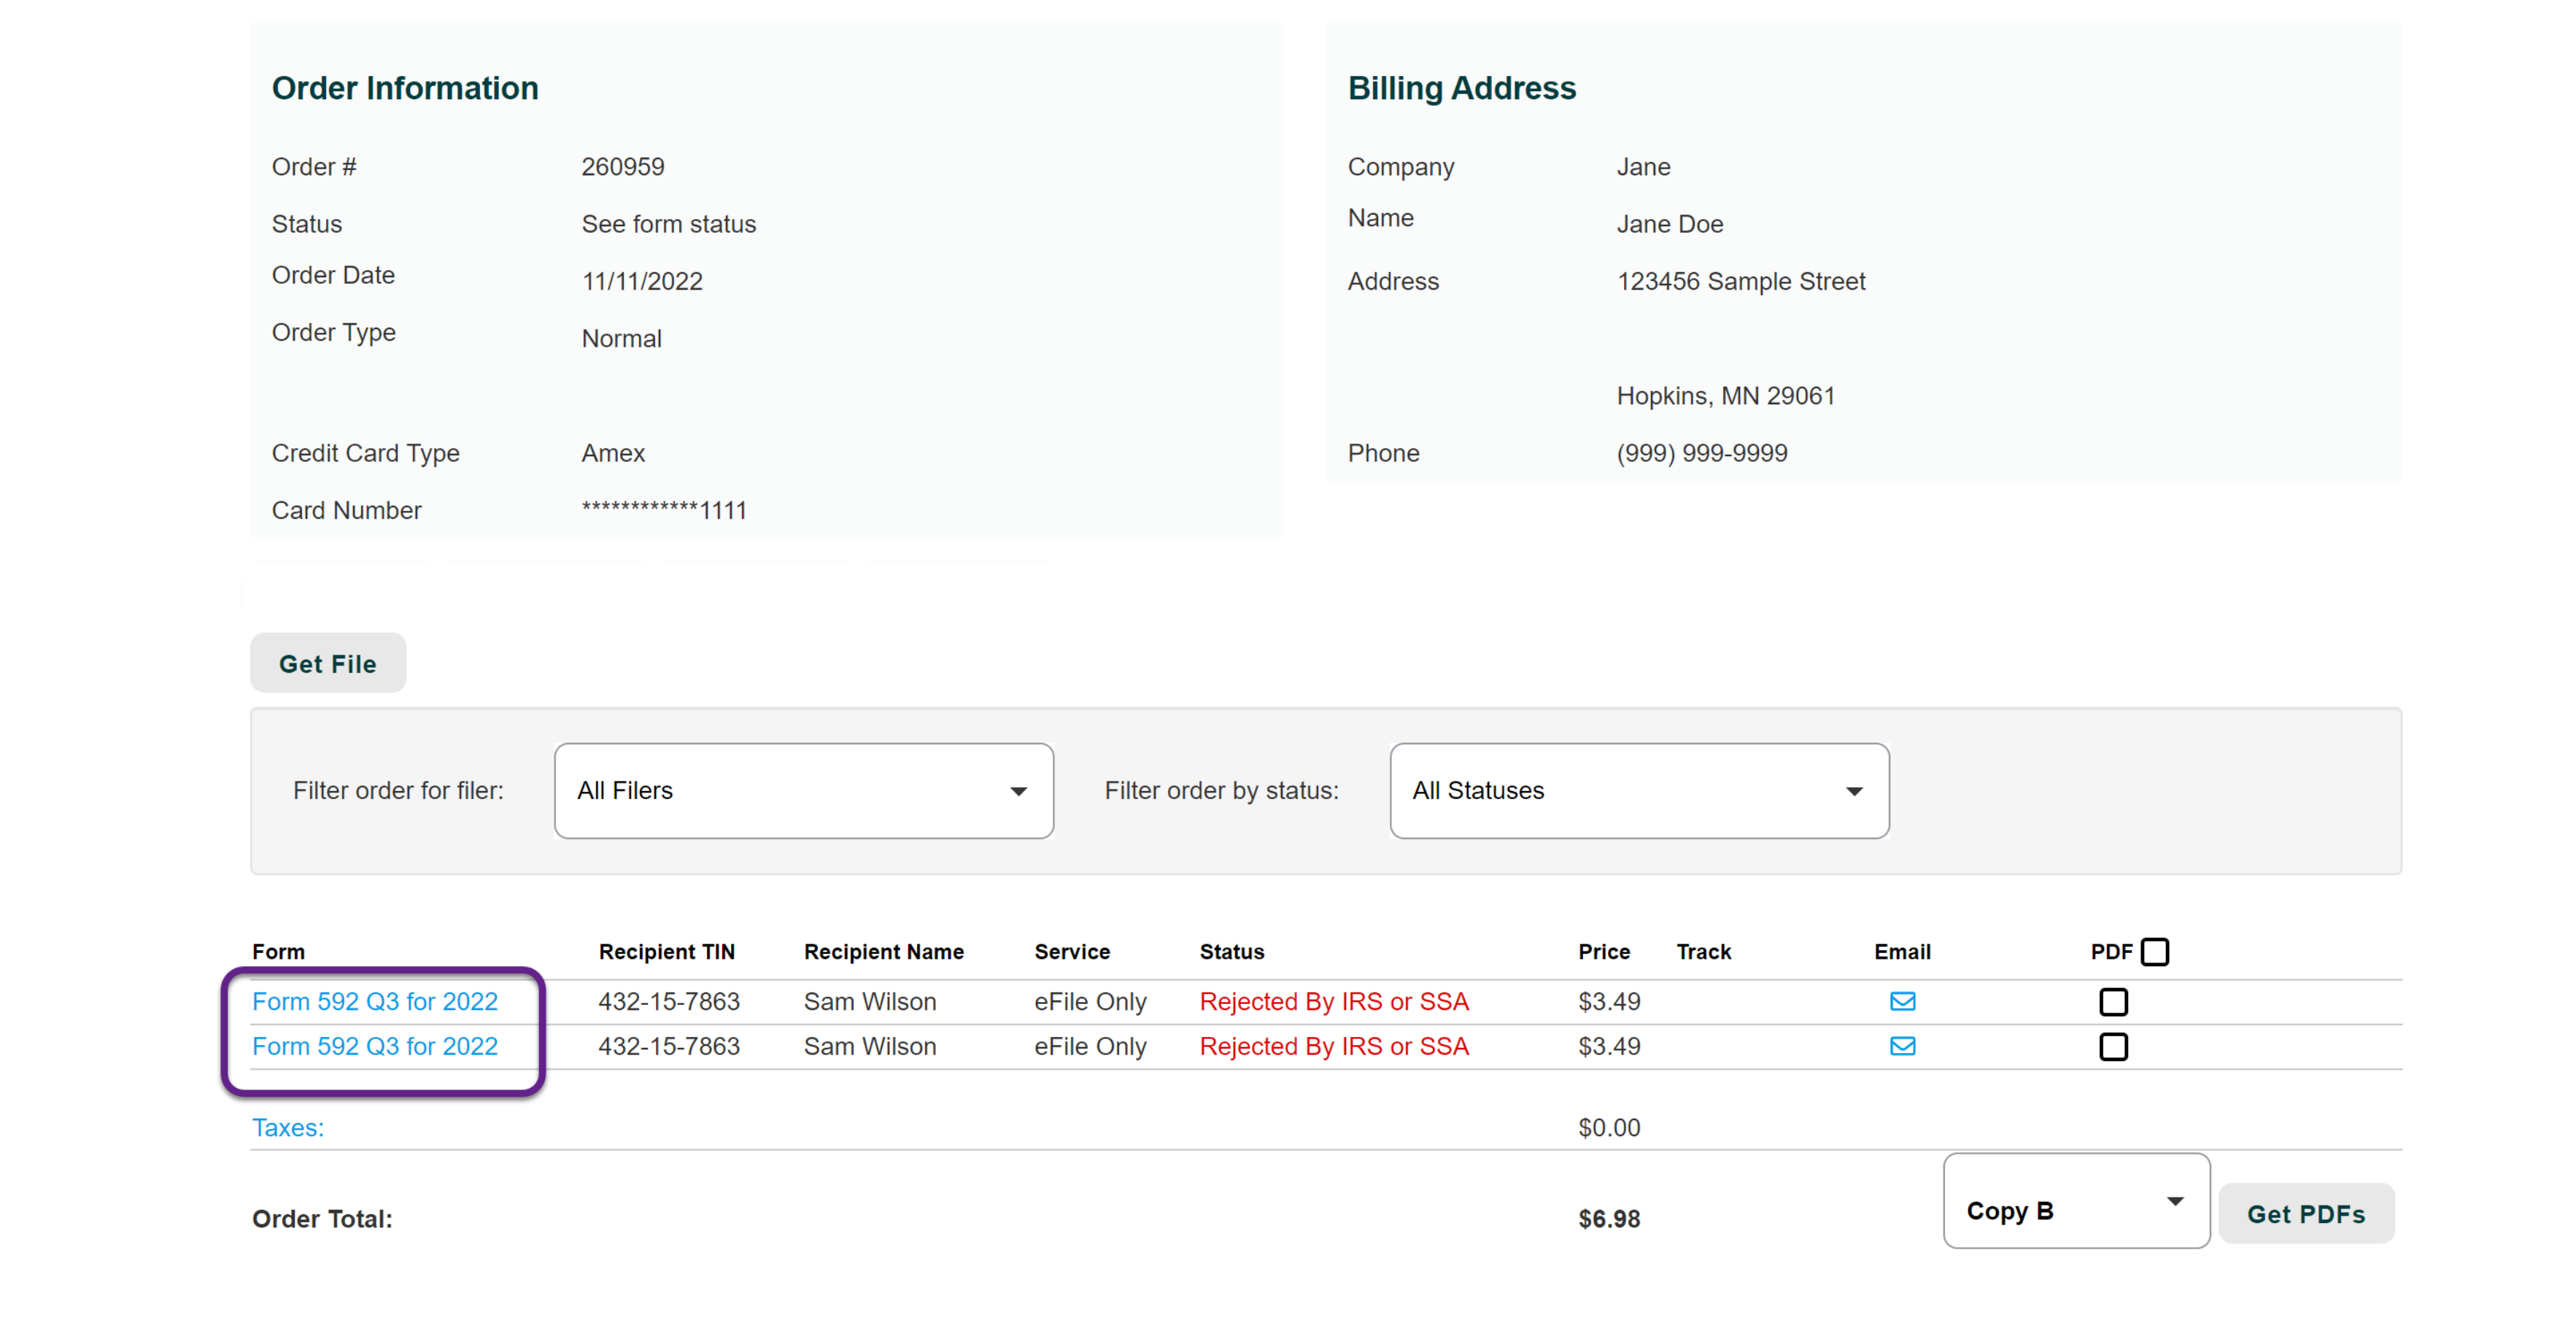
Task: Open the All Filers dropdown
Action: (803, 790)
